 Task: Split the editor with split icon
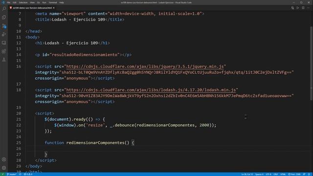coord(303,8)
